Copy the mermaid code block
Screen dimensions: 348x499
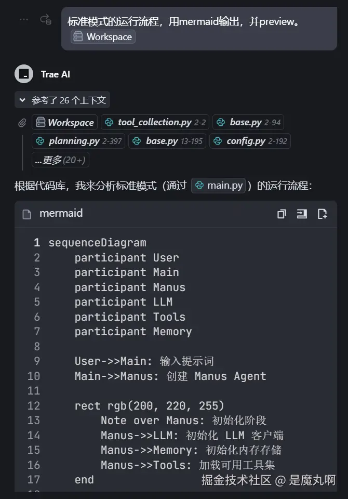[282, 214]
